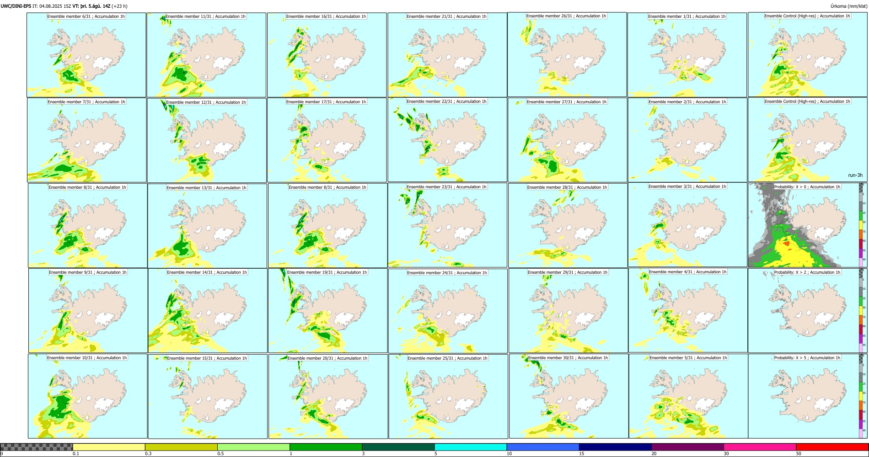View the Ensemble member 17/31 map panel
This screenshot has width=869, height=457.
pos(327,140)
